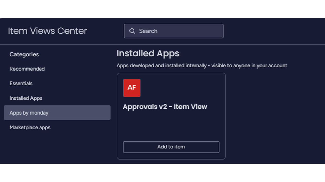325x182 pixels.
Task: Click the 'Apps developed and installed internally' description
Action: click(x=202, y=66)
